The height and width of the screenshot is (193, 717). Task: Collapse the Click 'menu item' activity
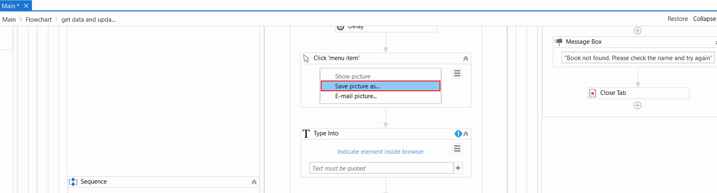[x=466, y=58]
